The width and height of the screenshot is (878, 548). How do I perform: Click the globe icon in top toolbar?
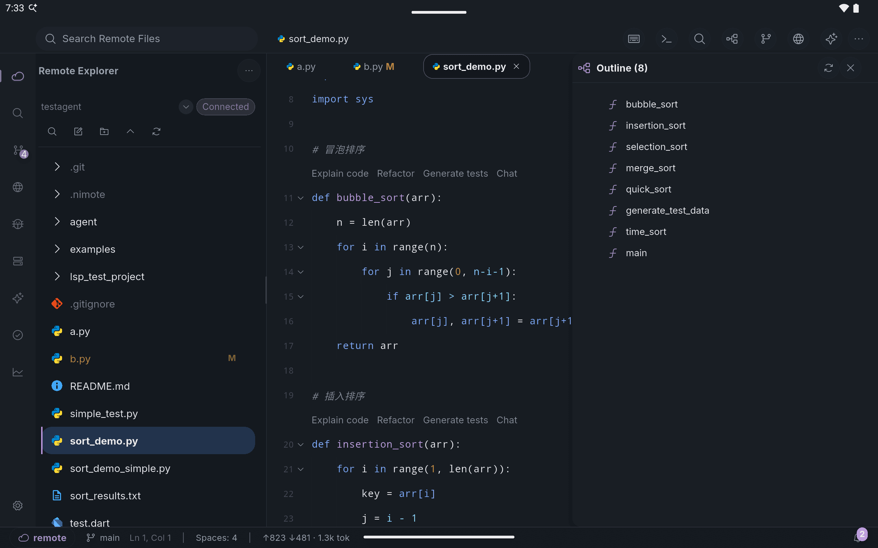pos(798,39)
